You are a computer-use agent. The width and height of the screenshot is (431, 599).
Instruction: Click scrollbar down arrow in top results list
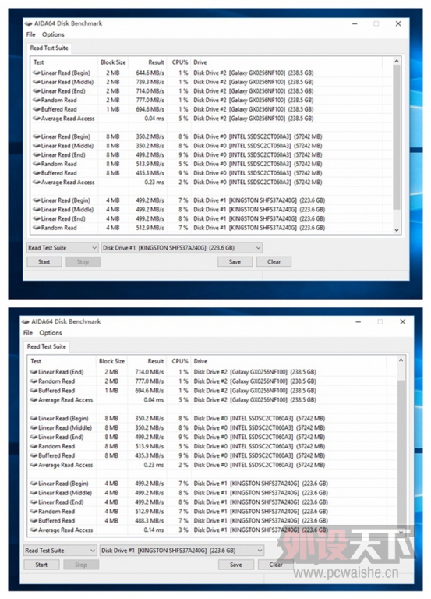tap(397, 230)
